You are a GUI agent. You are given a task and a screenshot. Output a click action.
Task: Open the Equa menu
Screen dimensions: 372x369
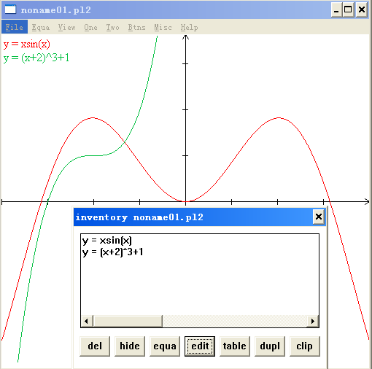point(41,27)
